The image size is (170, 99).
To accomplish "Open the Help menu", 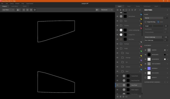I will coord(22,4).
